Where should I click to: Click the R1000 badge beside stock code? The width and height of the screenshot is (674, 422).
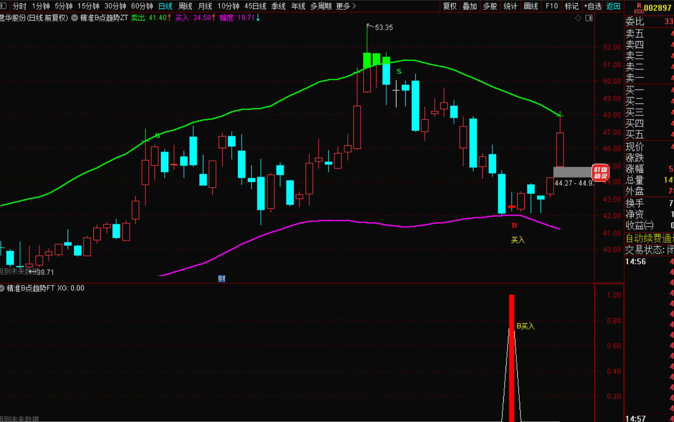tap(639, 8)
